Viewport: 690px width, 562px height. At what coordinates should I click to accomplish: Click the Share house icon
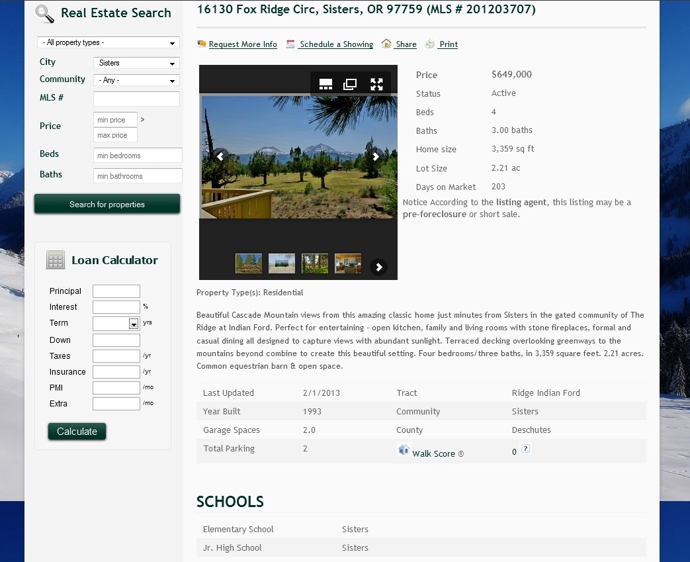coord(386,44)
